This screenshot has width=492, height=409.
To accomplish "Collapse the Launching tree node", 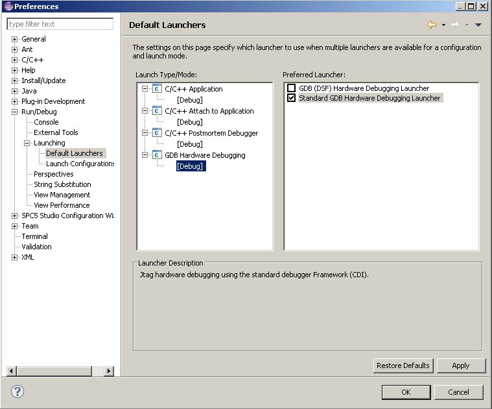I will pos(27,143).
